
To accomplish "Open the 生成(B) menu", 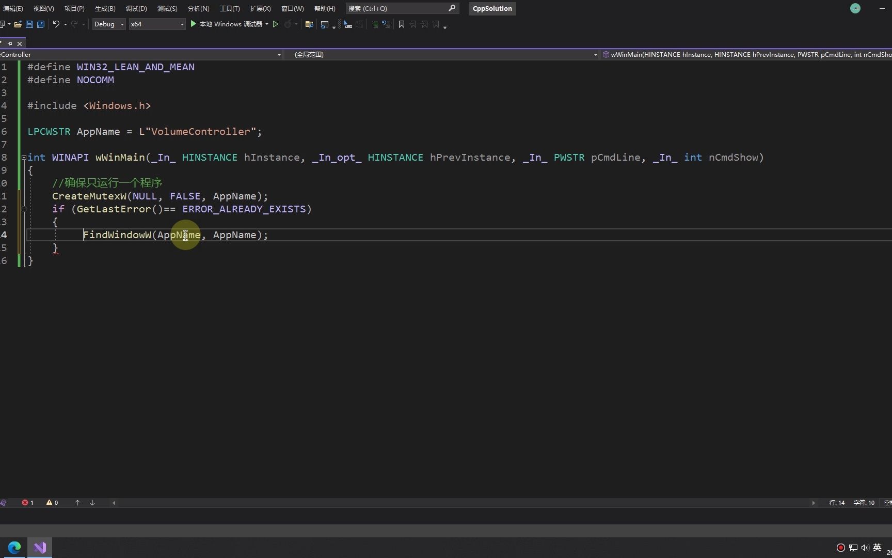I will click(x=105, y=8).
